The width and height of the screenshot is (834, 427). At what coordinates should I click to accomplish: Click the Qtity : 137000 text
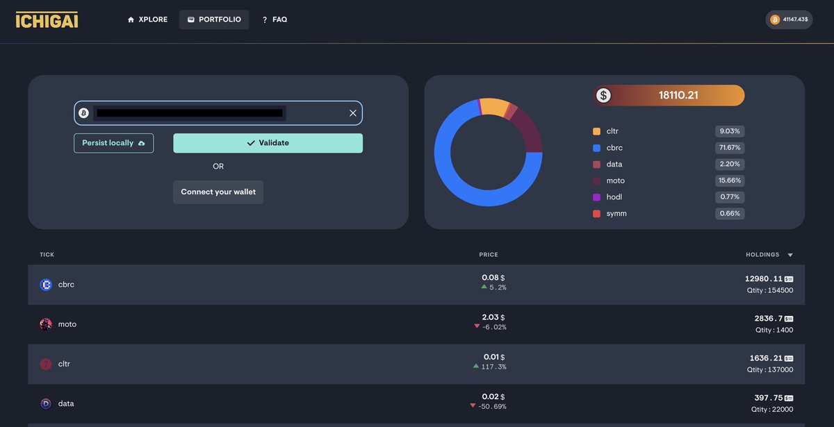coord(770,370)
